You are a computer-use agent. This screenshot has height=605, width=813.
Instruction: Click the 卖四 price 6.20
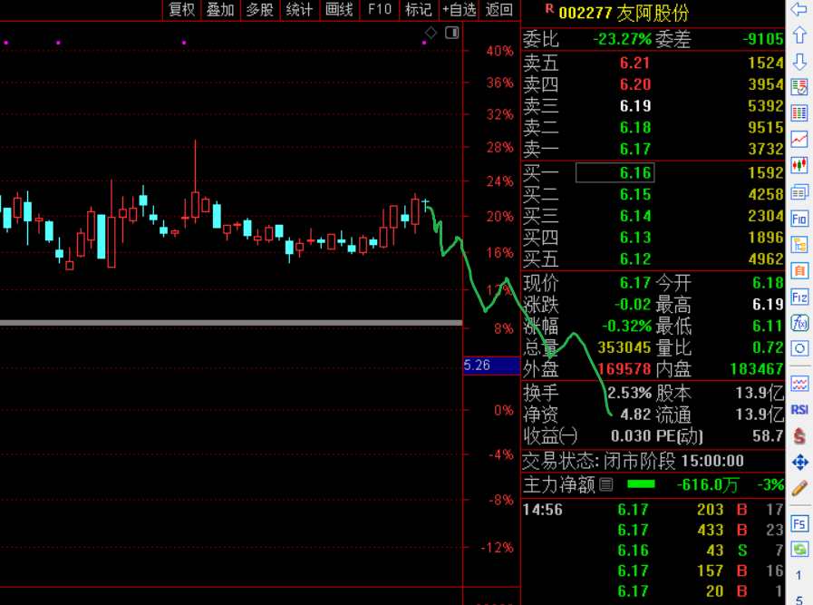click(x=635, y=84)
